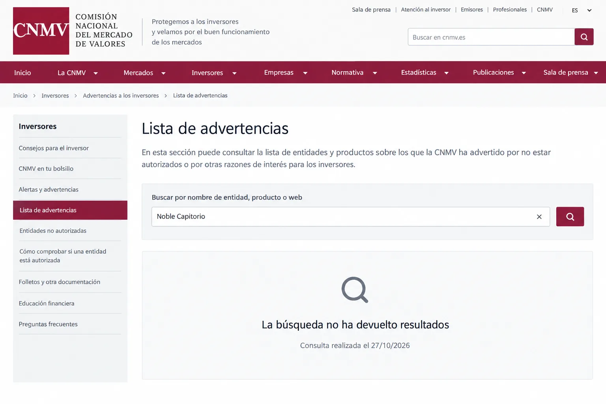The width and height of the screenshot is (606, 404).
Task: Click the Buscar en cnmv.es search field
Action: click(491, 37)
